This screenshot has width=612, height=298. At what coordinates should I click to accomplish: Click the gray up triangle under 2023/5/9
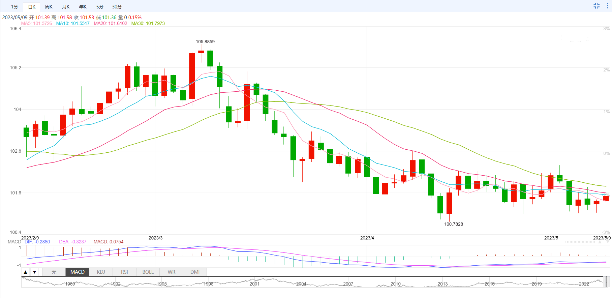(x=600, y=242)
